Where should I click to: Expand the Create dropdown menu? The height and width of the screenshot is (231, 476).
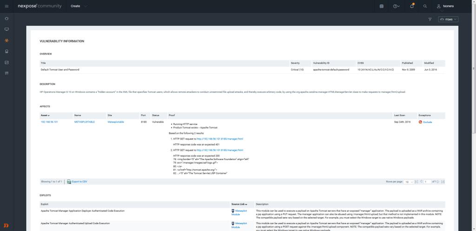tap(78, 6)
